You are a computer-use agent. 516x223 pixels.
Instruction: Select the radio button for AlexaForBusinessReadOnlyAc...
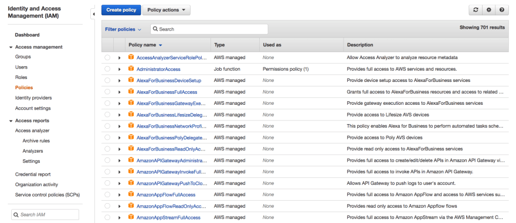107,149
